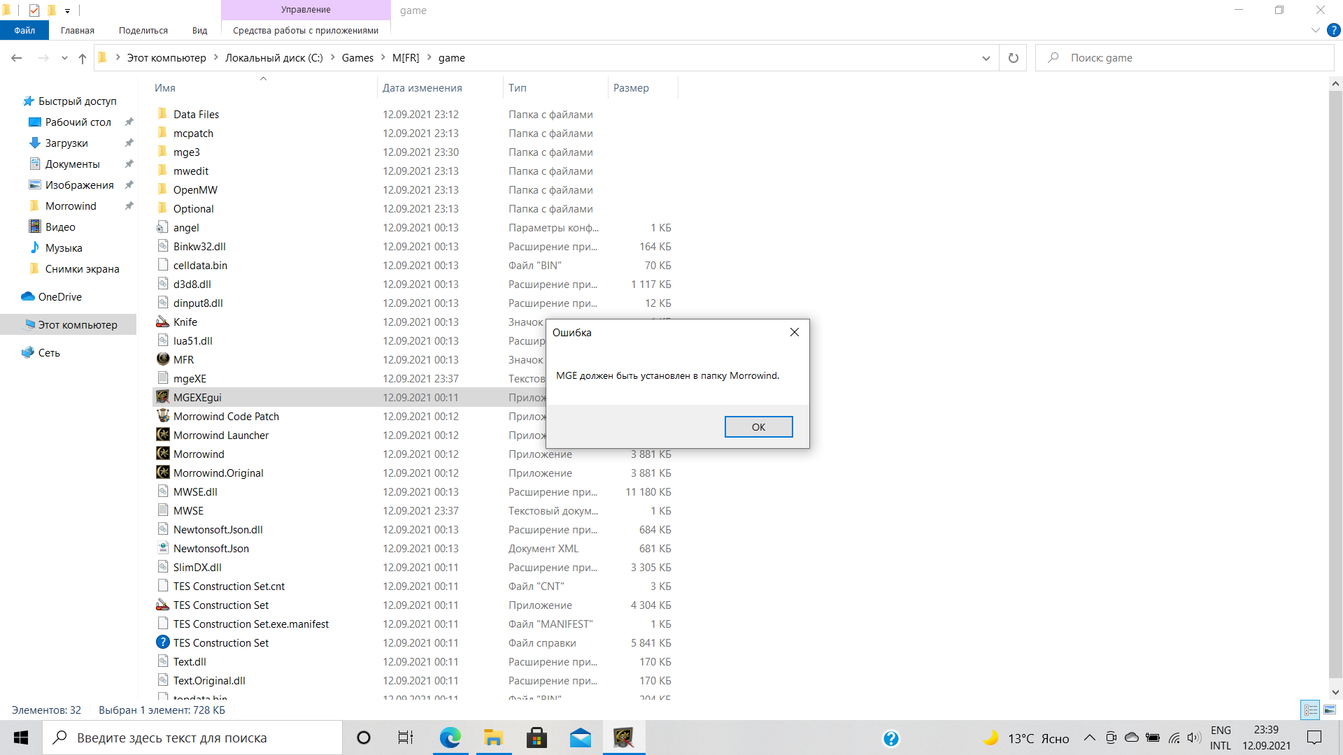Screen dimensions: 1343x755
Task: Toggle quick access properties checkmark button
Action: (34, 10)
